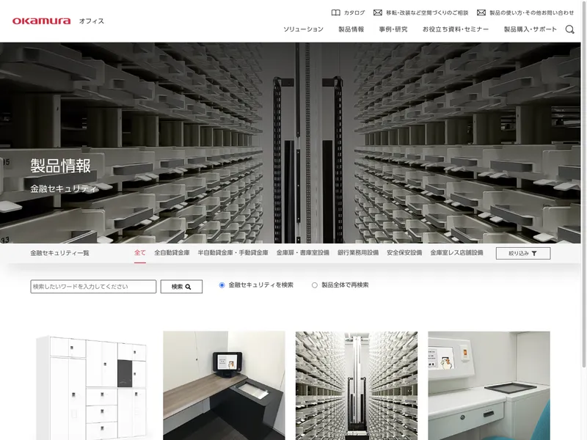
Task: Open the 事例・研究 menu
Action: [x=393, y=29]
